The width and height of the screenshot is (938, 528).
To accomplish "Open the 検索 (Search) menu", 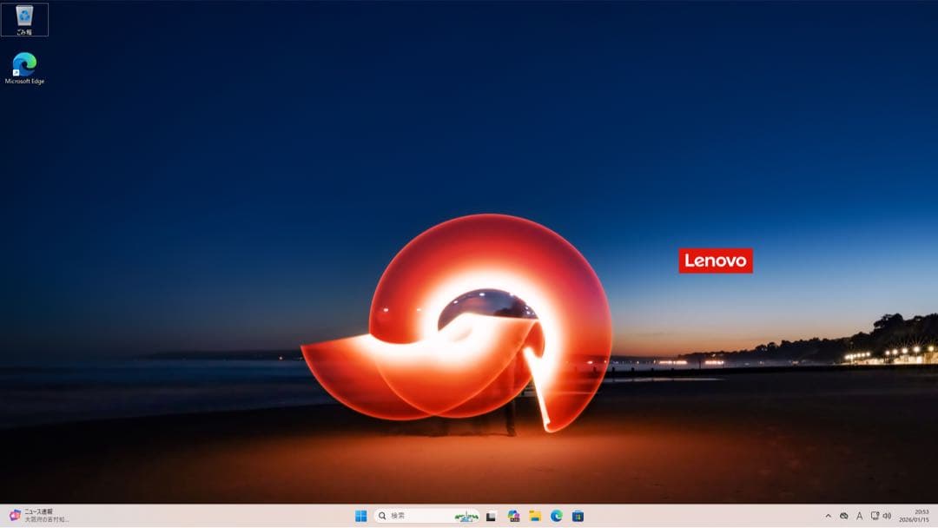I will (395, 515).
